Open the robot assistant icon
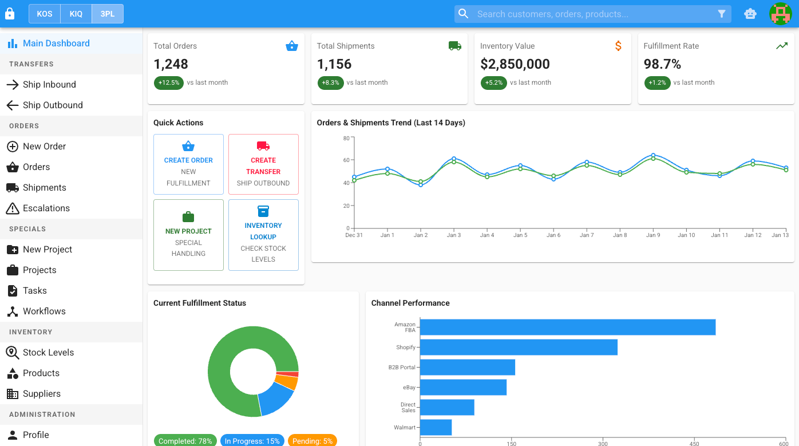The height and width of the screenshot is (446, 799). click(x=750, y=14)
